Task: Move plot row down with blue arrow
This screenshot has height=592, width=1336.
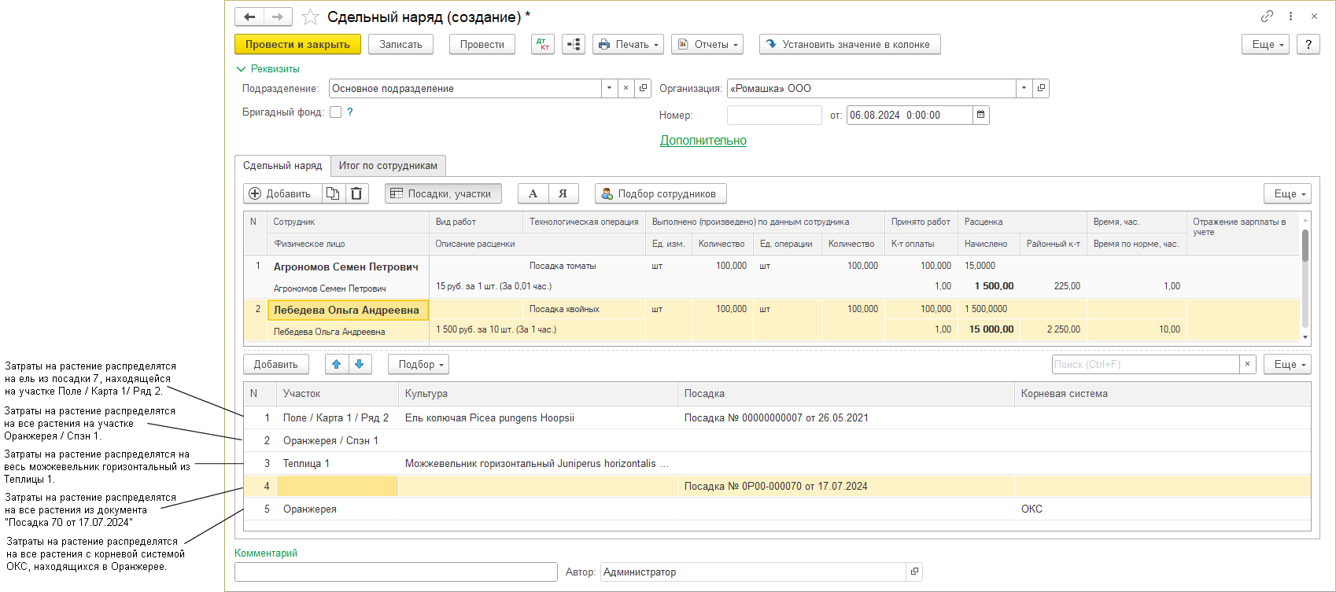Action: coord(360,364)
